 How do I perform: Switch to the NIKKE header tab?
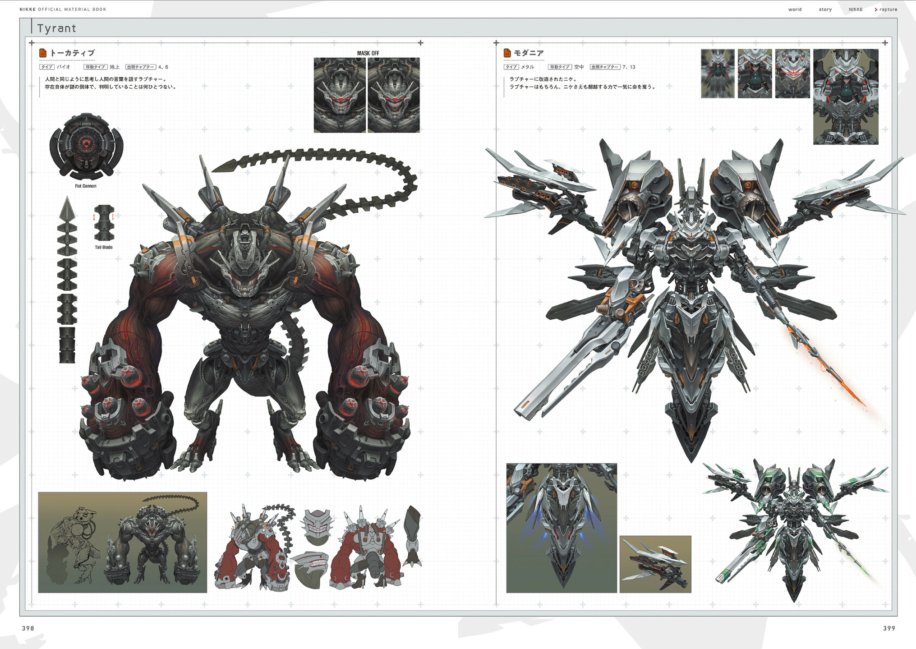[x=855, y=9]
